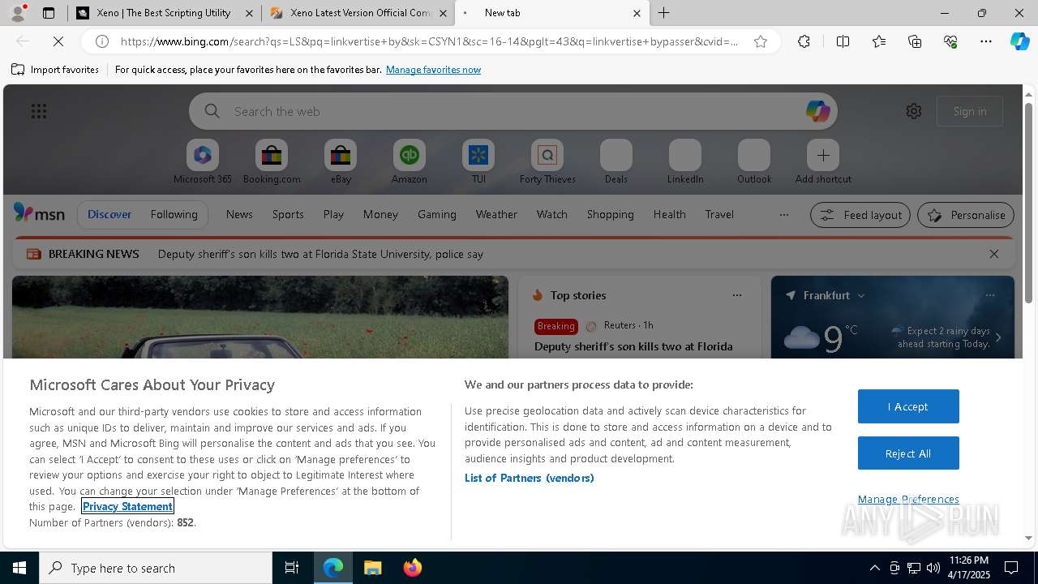Add a new shortcut tile
This screenshot has height=584, width=1038.
pos(823,162)
